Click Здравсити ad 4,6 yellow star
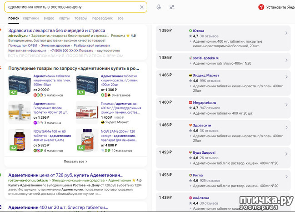This screenshot has height=212, width=295. [x=128, y=35]
